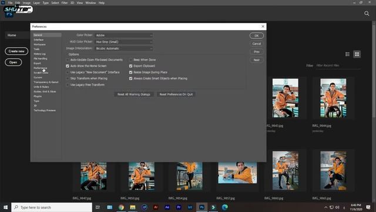This screenshot has width=376, height=212.
Task: Click Reset Preferences On Quit
Action: 176,94
